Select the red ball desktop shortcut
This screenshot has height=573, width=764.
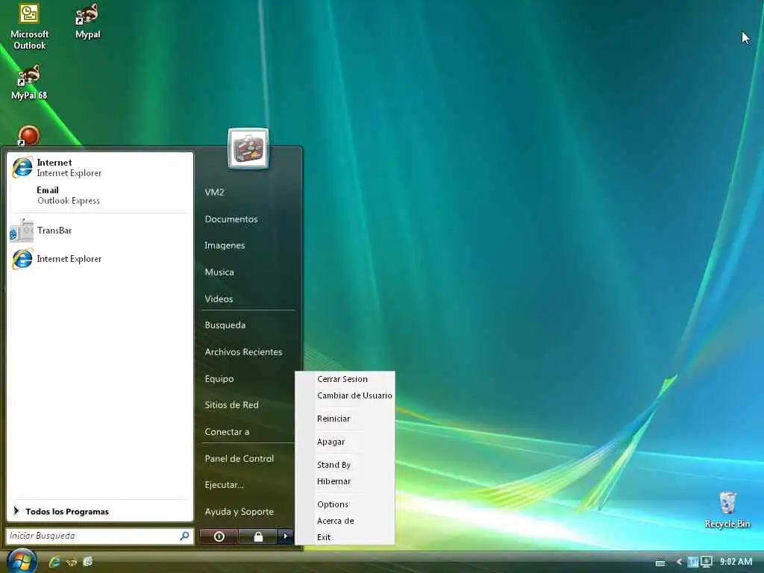pos(28,136)
